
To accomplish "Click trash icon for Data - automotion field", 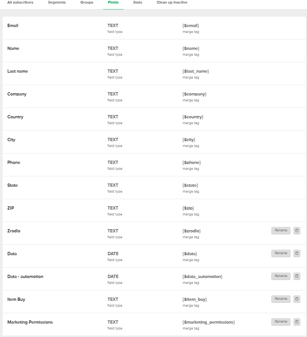I will point(297,276).
